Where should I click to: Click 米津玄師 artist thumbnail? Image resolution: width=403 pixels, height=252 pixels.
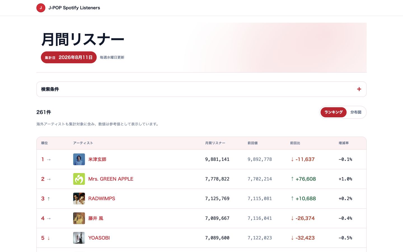pos(79,159)
